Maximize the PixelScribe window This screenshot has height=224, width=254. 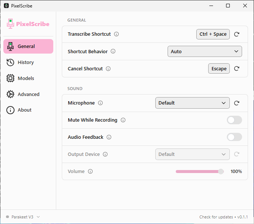click(x=228, y=6)
